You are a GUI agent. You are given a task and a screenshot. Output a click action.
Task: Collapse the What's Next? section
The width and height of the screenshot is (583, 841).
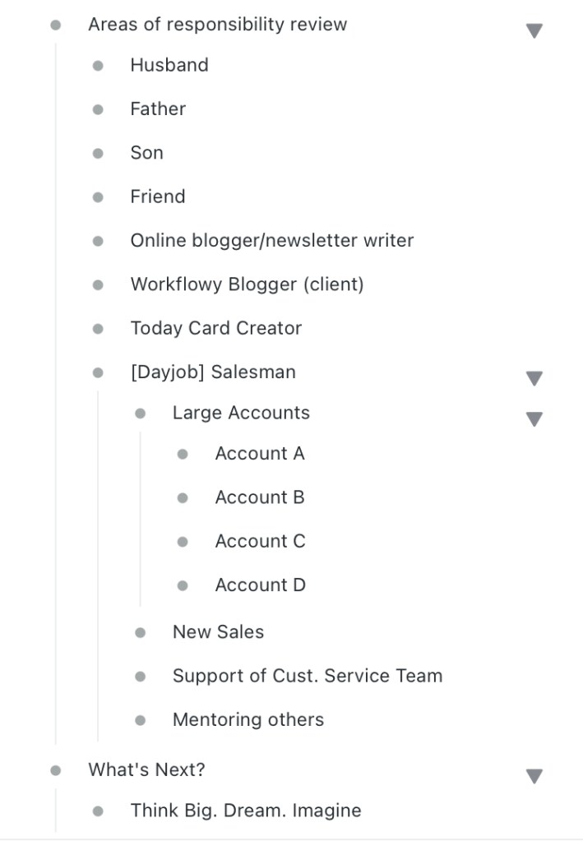point(534,776)
